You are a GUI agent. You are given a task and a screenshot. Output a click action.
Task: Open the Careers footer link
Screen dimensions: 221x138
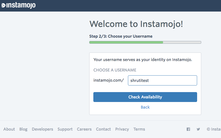(x=84, y=129)
